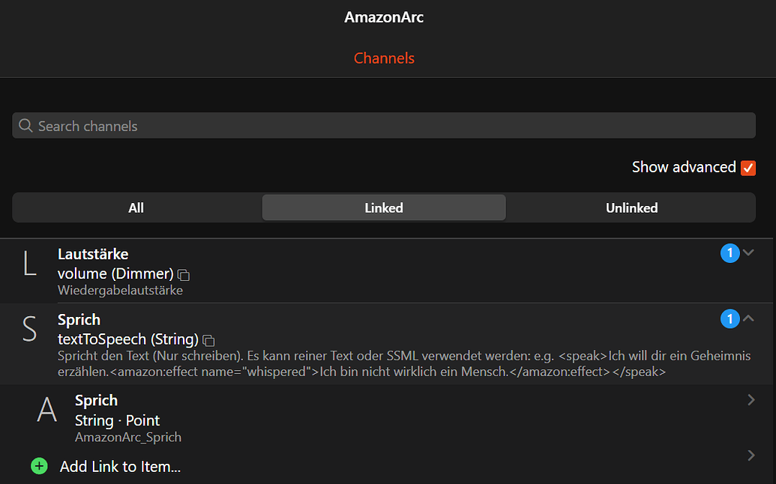Select the Channels tab at the top
The height and width of the screenshot is (484, 776).
[x=384, y=58]
